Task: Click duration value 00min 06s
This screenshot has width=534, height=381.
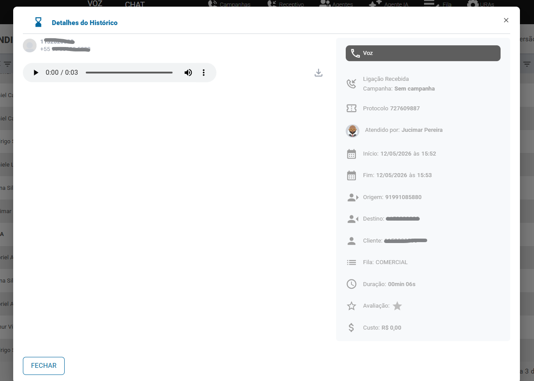Action: point(402,284)
